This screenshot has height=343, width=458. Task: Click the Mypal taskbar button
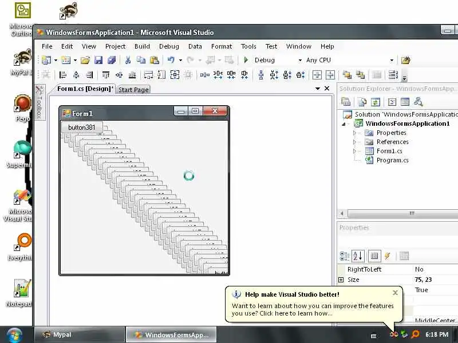coord(80,334)
